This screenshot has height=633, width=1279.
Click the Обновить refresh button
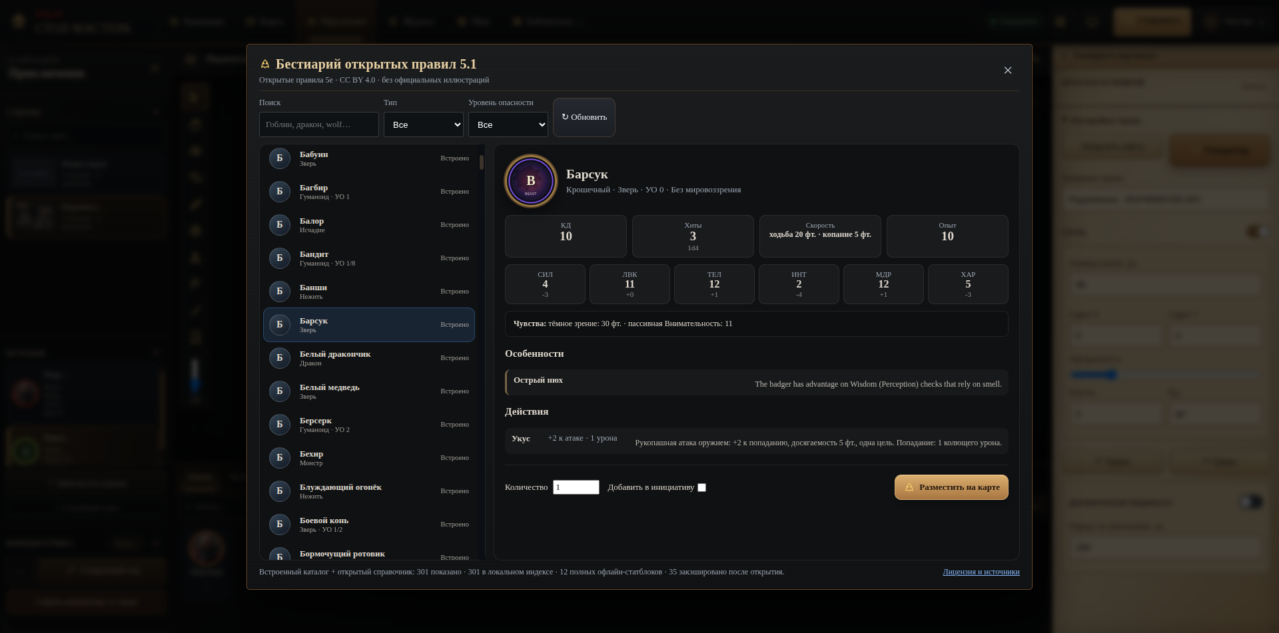(x=584, y=117)
